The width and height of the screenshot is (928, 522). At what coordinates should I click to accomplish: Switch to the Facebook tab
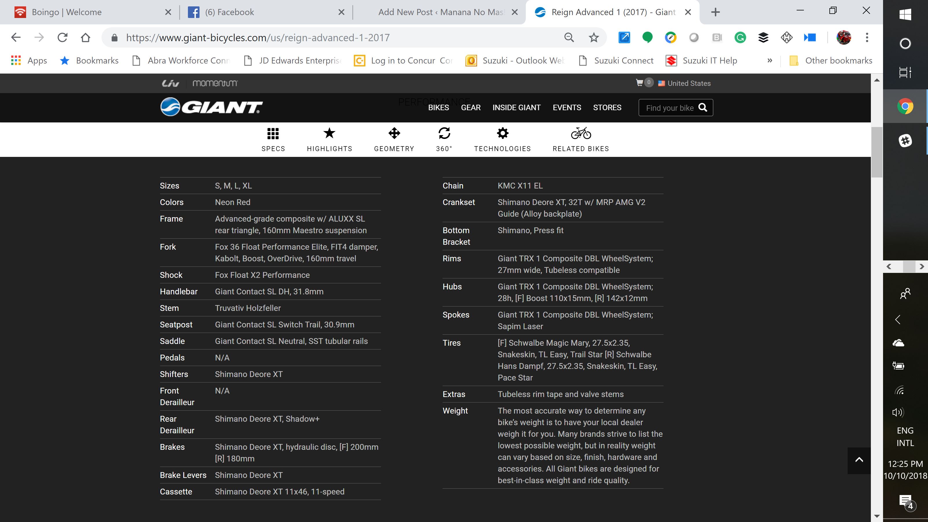(266, 12)
